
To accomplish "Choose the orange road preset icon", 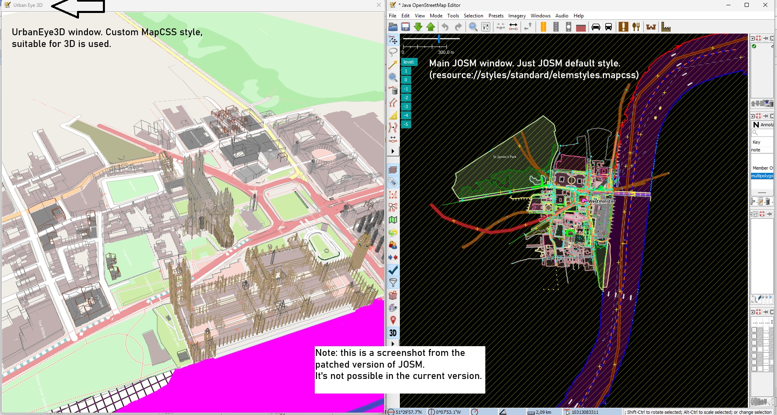I will (x=543, y=27).
